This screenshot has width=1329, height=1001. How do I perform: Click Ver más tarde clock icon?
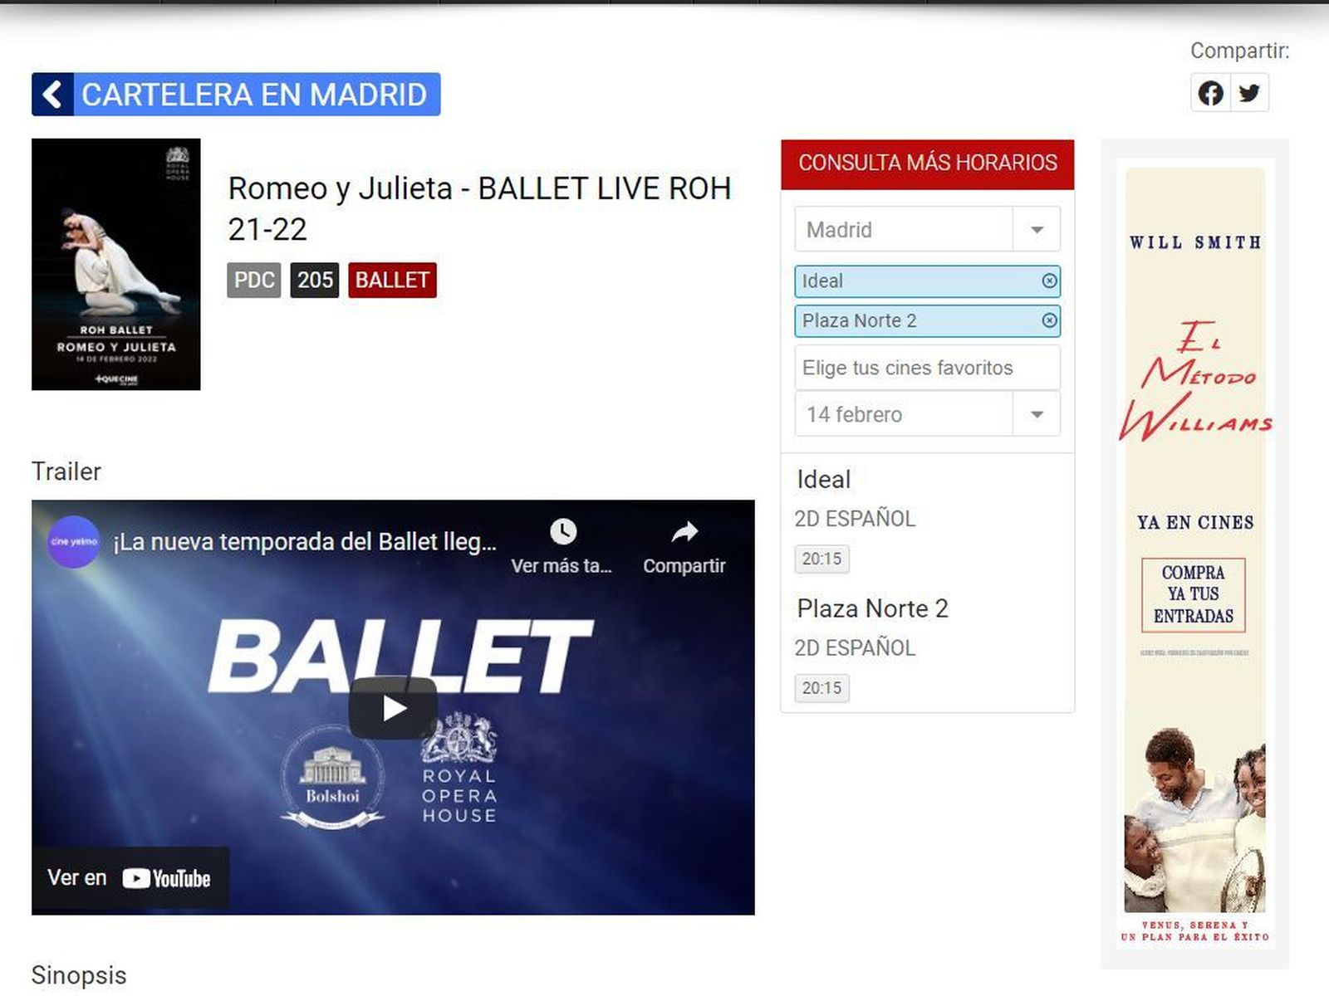562,531
